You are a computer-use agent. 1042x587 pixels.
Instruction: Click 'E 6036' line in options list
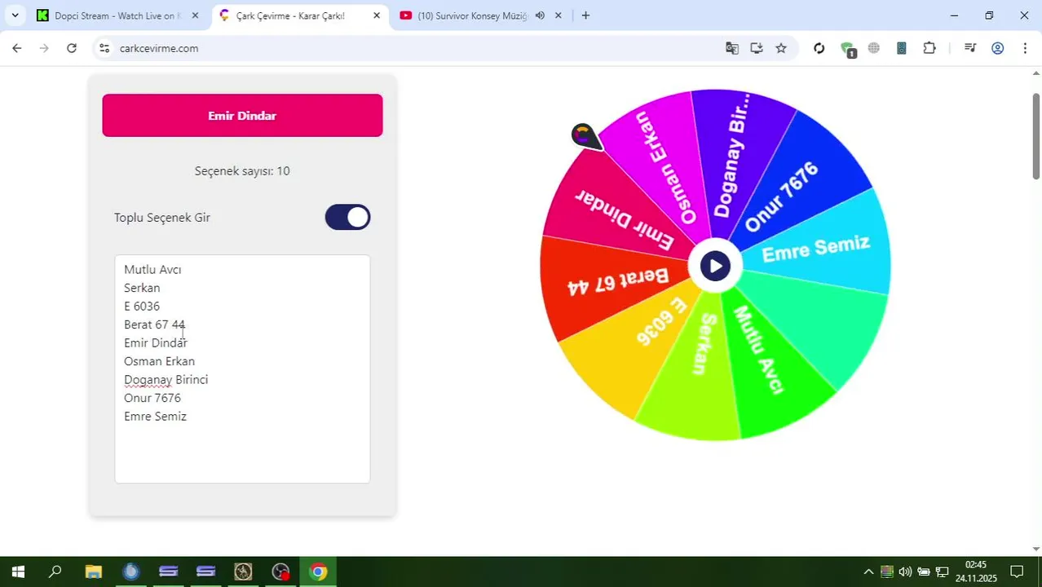(x=142, y=306)
